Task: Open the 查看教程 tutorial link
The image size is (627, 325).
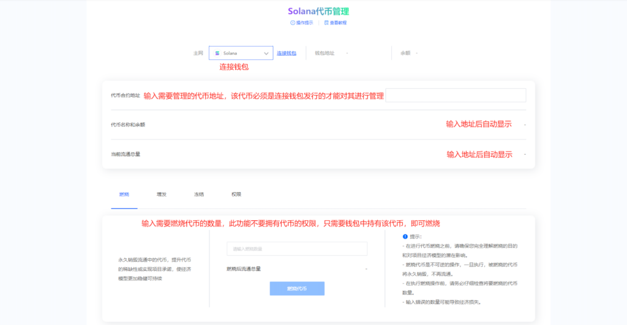Action: pyautogui.click(x=338, y=23)
